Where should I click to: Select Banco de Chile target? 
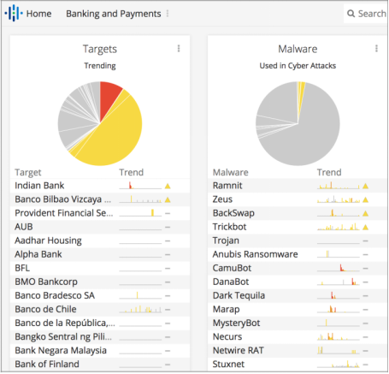point(100,309)
